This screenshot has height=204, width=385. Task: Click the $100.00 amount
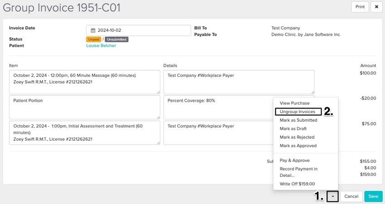tap(368, 73)
